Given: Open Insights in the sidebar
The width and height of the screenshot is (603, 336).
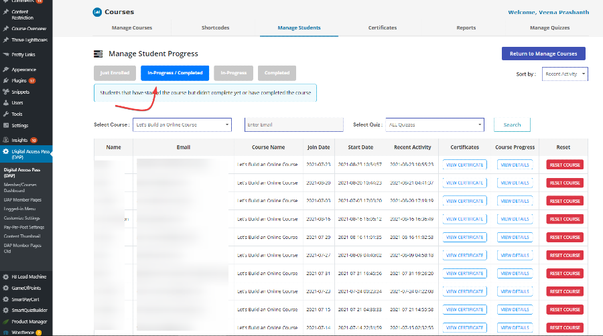Looking at the screenshot, I should click(19, 140).
